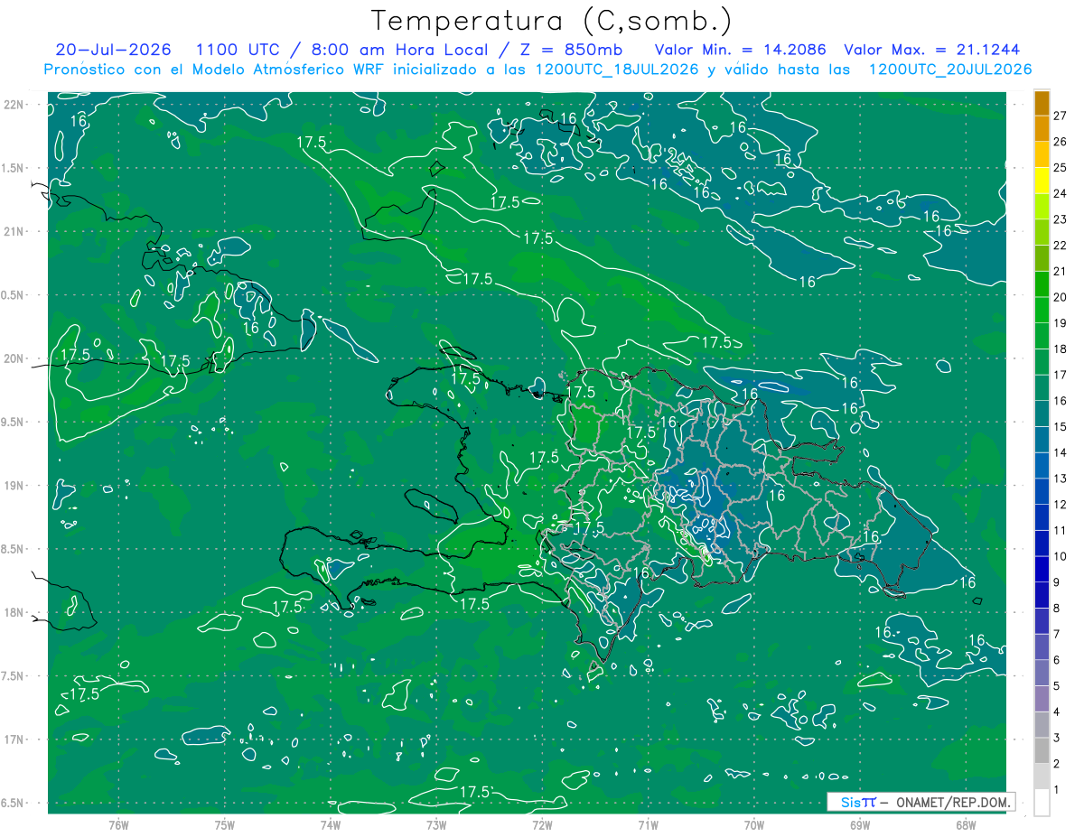Click the number 14 on the color scale

(1061, 453)
